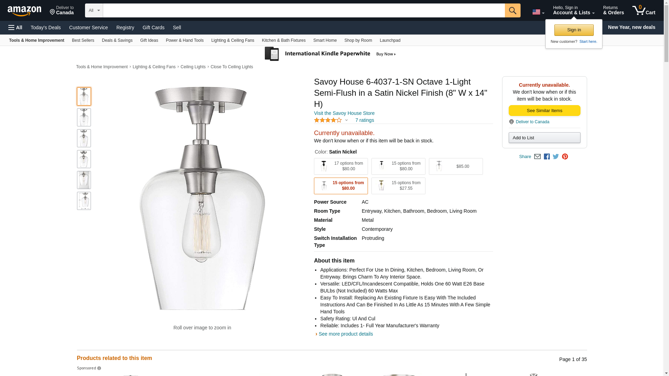669x376 pixels.
Task: Visit the Savoy House Store link
Action: tap(344, 113)
